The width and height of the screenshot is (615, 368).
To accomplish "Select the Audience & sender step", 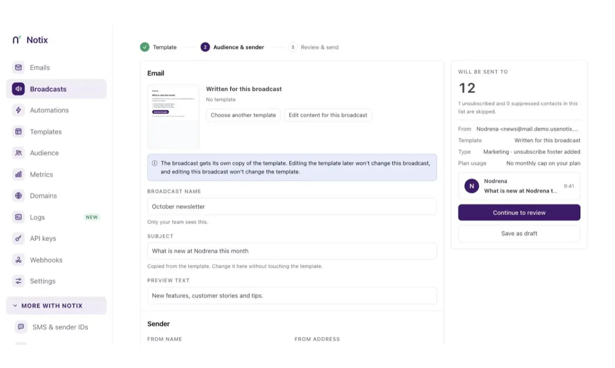I will (x=232, y=47).
